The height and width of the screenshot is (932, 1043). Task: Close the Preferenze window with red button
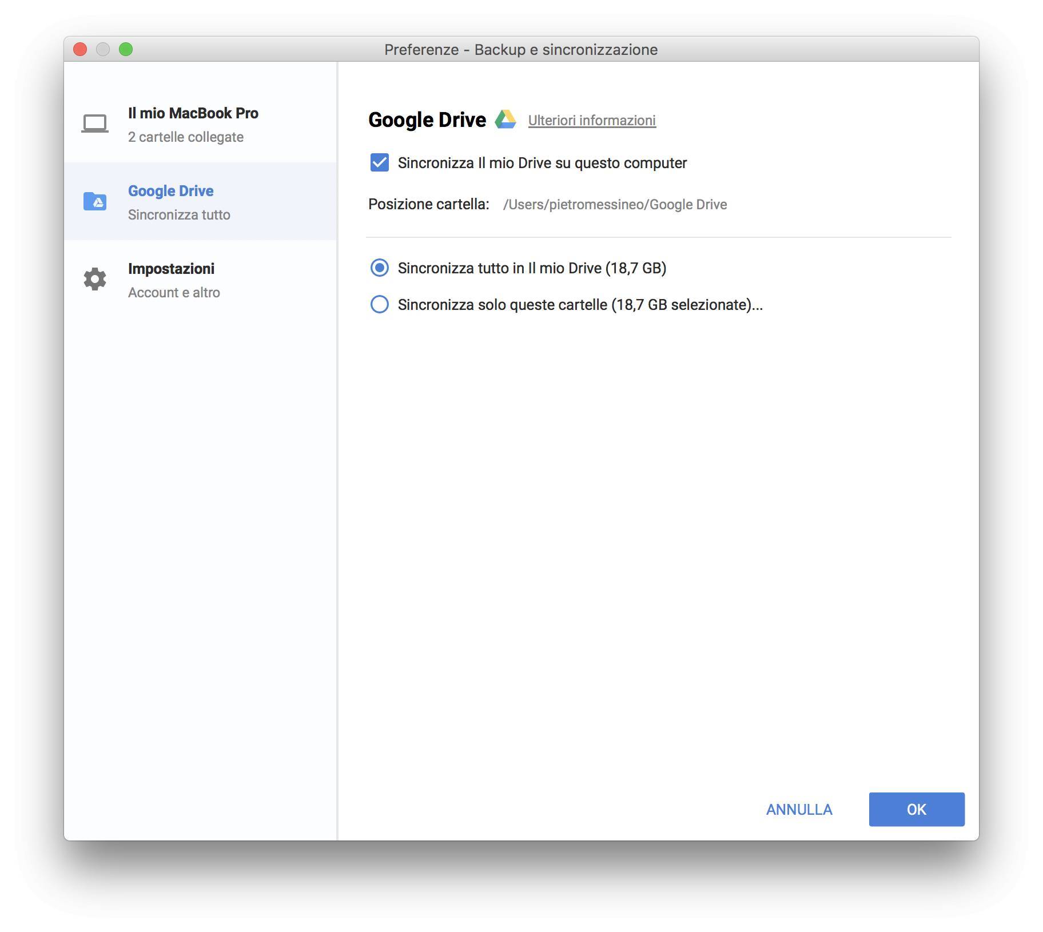pos(80,50)
